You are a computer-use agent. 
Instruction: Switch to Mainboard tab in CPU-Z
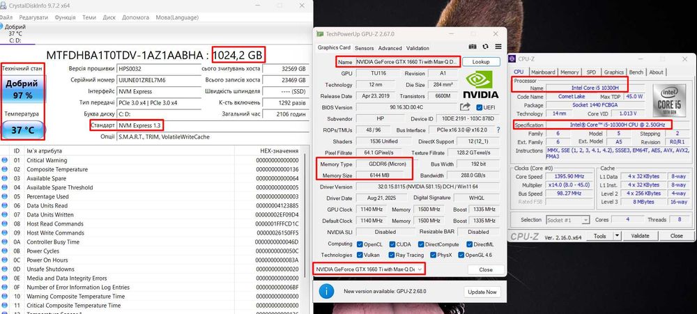(x=543, y=72)
